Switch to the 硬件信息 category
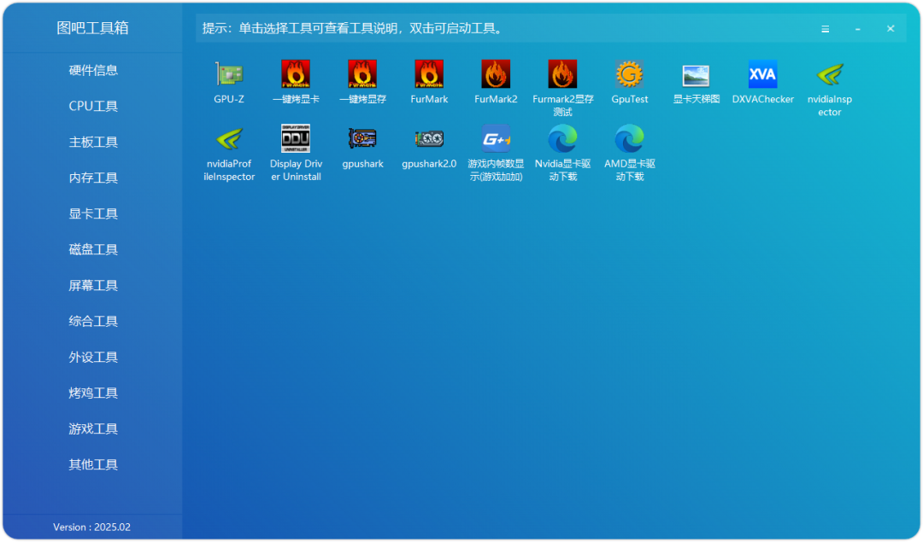 pos(93,71)
